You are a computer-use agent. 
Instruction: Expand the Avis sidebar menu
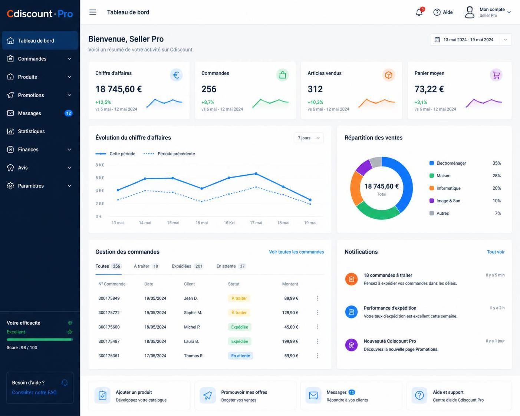pos(69,168)
